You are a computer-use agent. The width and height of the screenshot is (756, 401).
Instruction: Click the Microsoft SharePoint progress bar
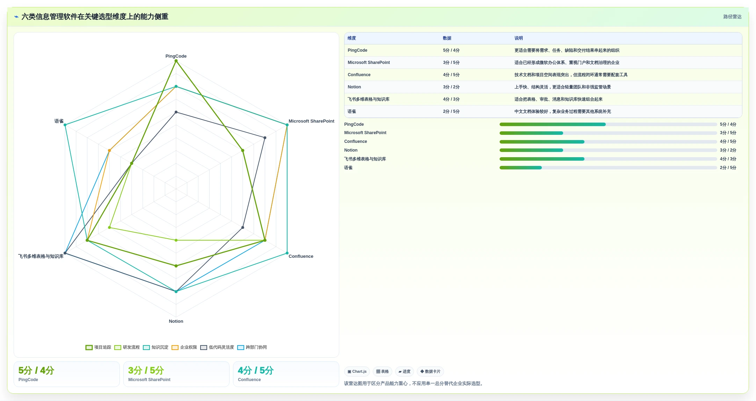coord(608,133)
